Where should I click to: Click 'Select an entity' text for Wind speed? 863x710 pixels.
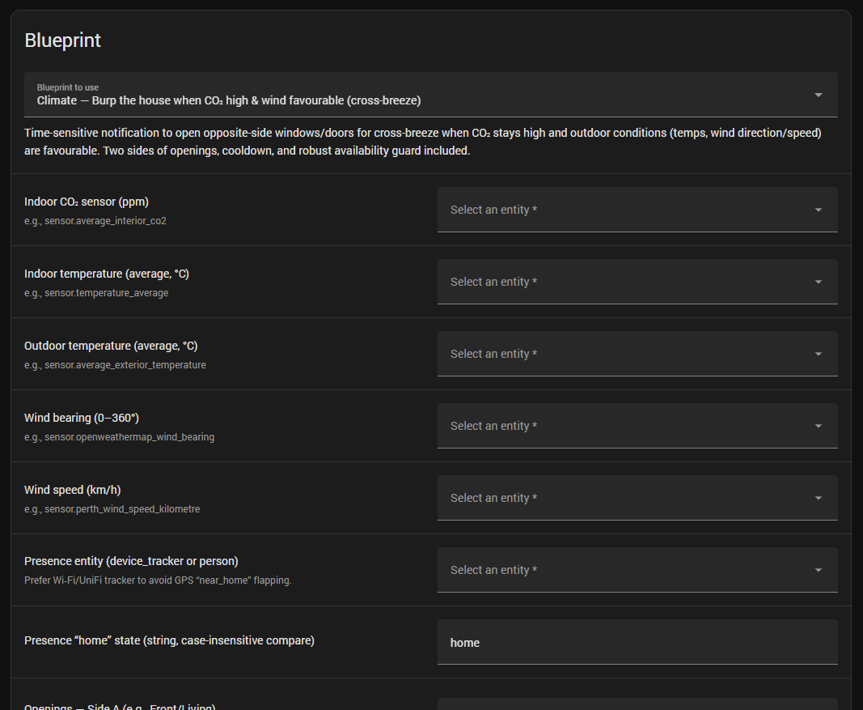[x=493, y=498]
